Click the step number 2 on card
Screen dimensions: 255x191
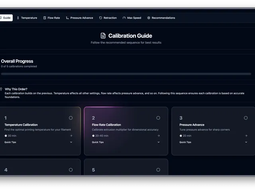click(x=93, y=118)
